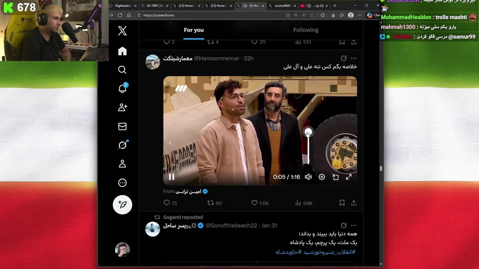Screen dimensions: 479x269
Task: Click the picture-in-picture video icon
Action: pos(335,177)
